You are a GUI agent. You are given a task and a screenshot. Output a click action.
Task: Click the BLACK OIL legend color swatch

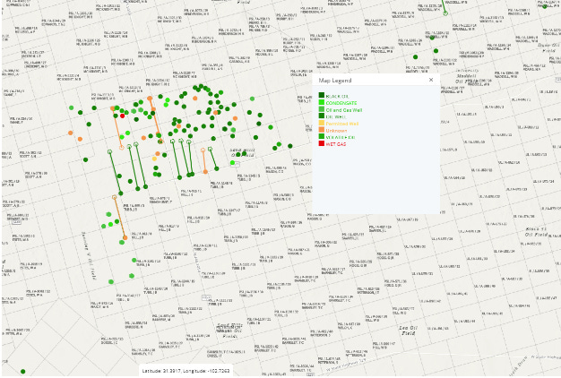pyautogui.click(x=322, y=95)
